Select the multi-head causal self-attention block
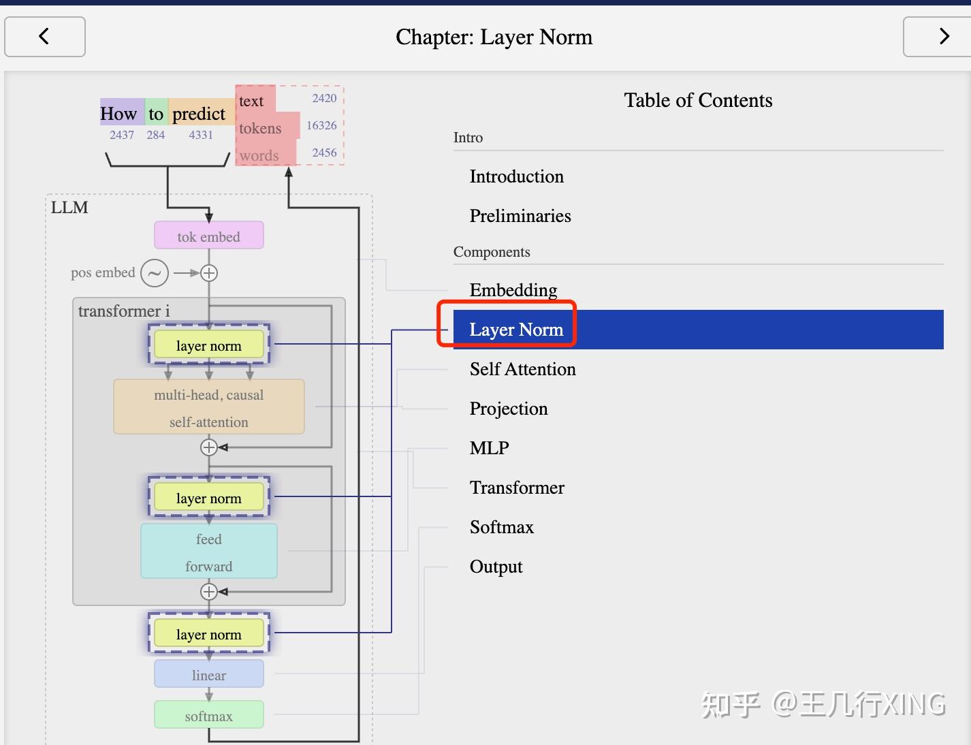Image resolution: width=971 pixels, height=745 pixels. pos(208,407)
